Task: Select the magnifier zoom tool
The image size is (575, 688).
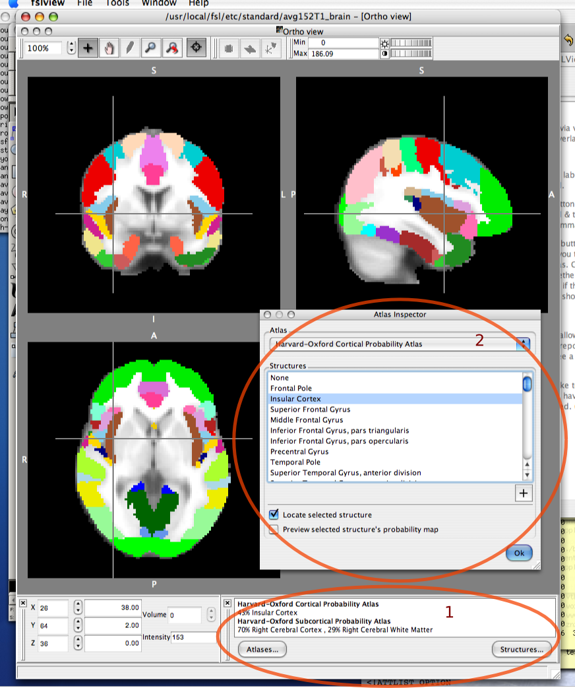Action: click(150, 48)
